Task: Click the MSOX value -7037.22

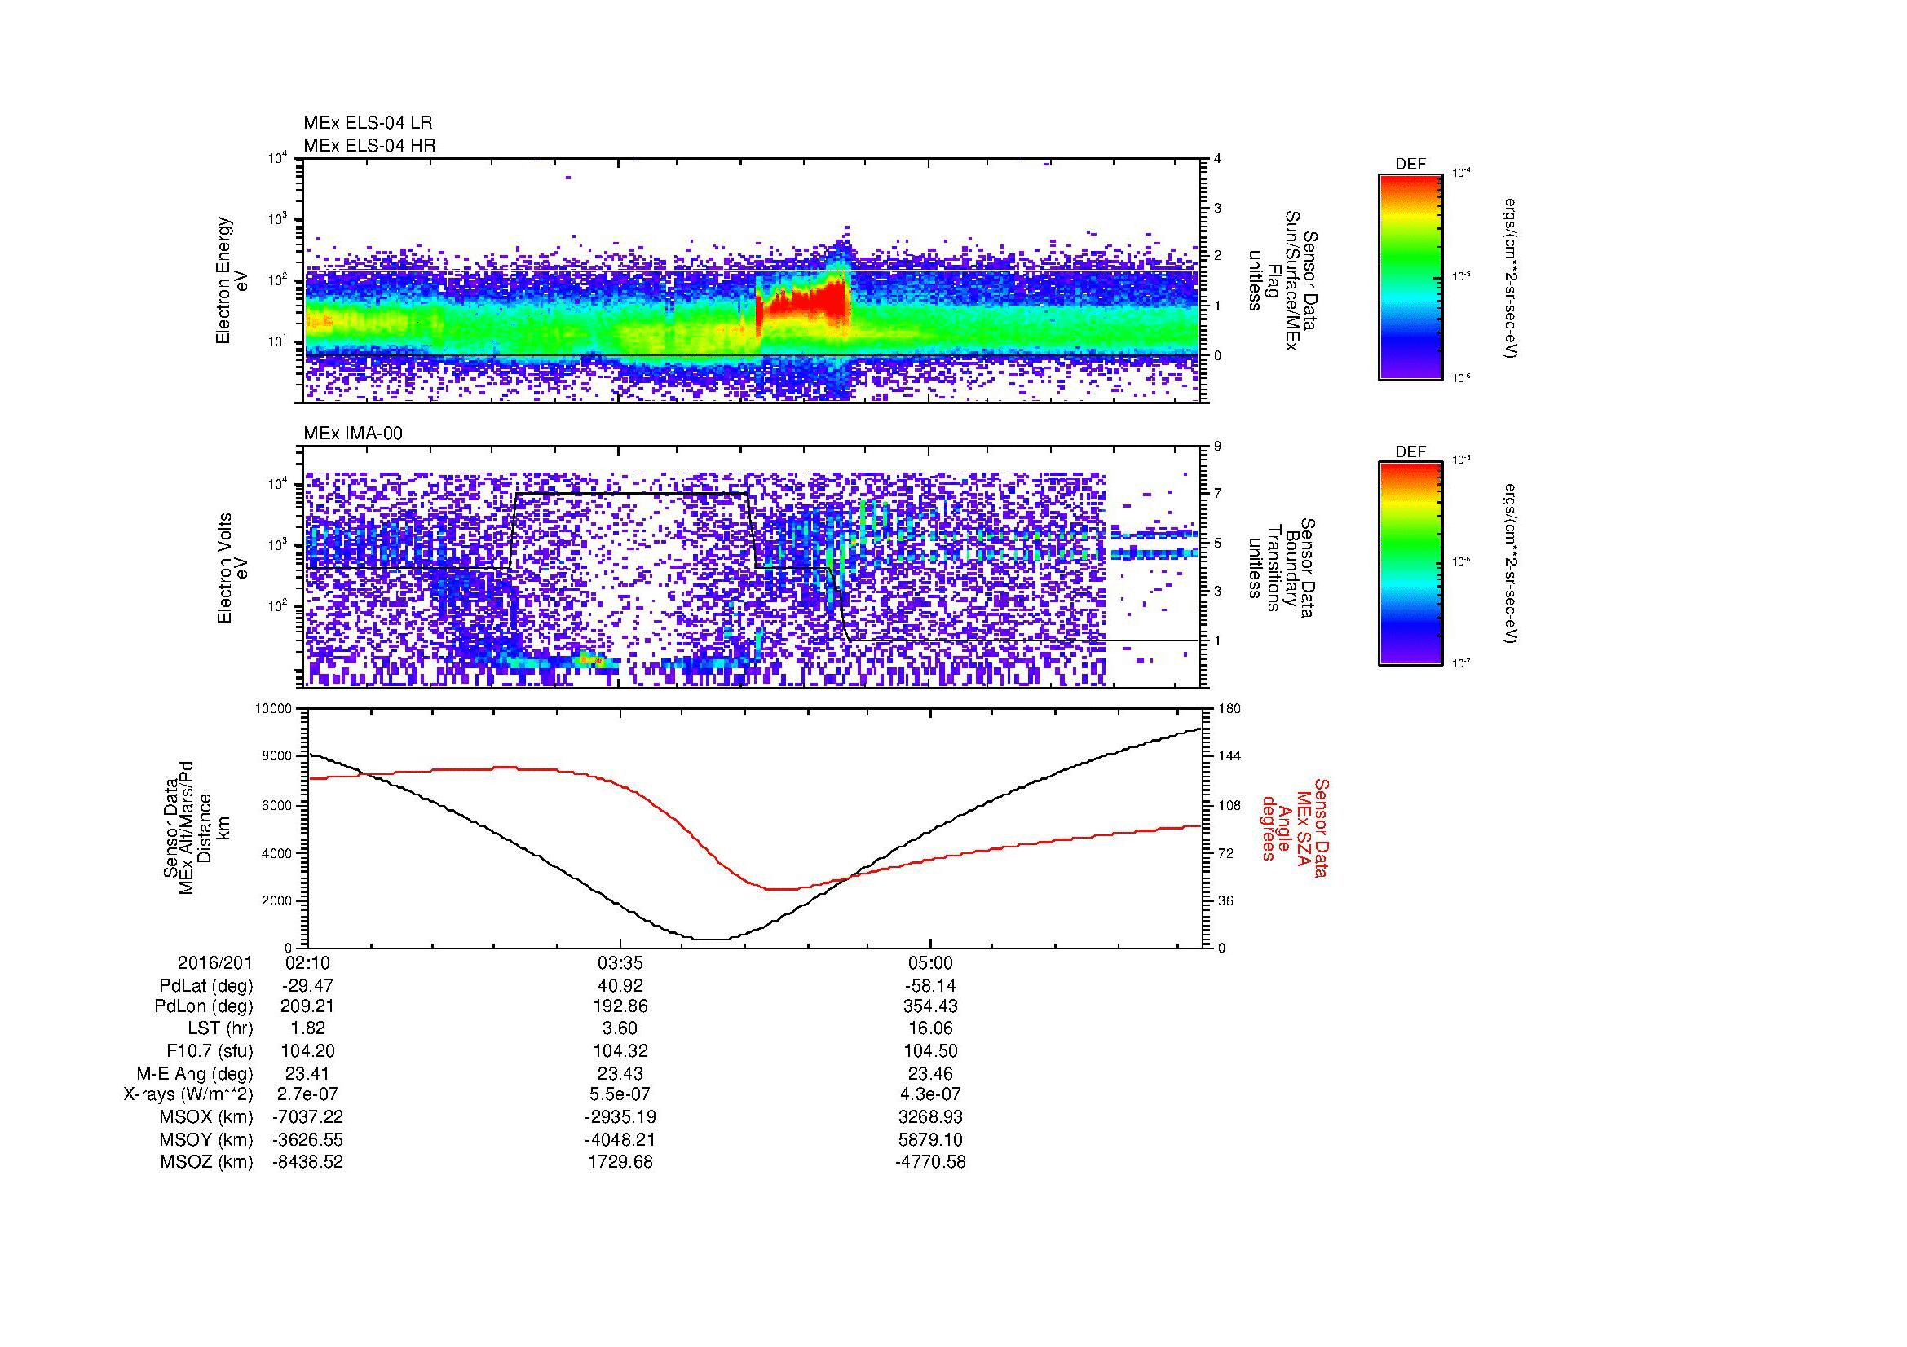Action: (308, 1117)
